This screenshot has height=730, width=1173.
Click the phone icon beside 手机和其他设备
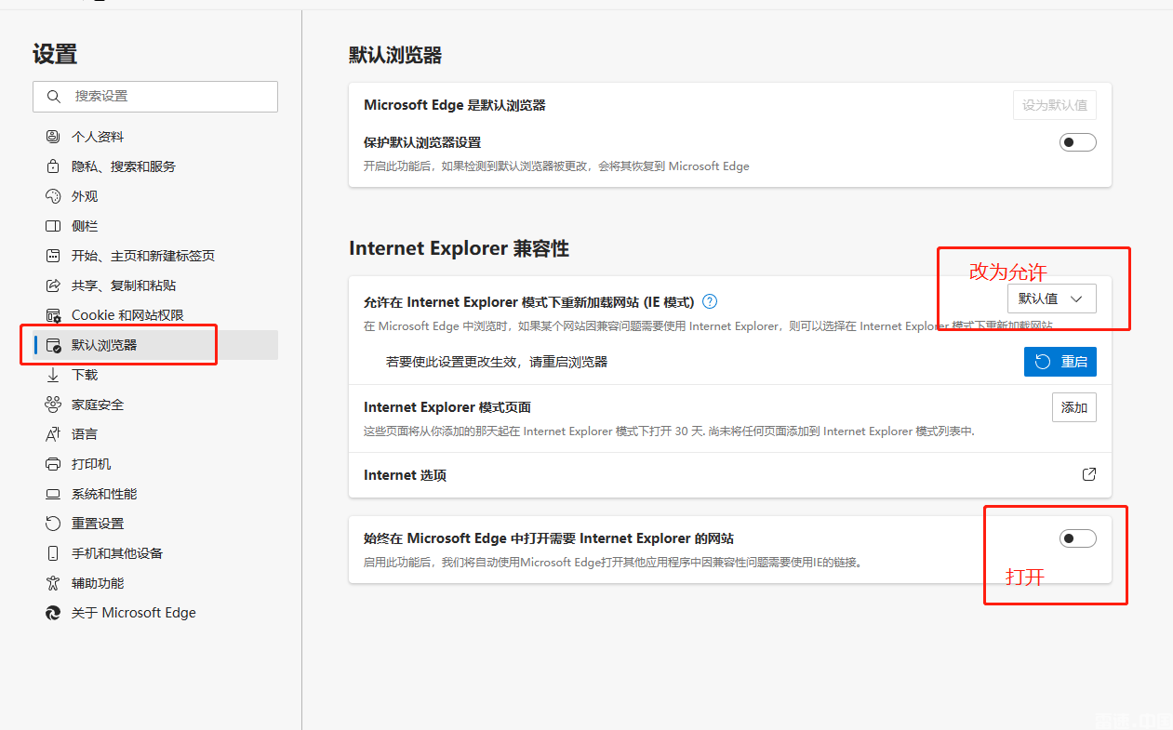point(53,553)
